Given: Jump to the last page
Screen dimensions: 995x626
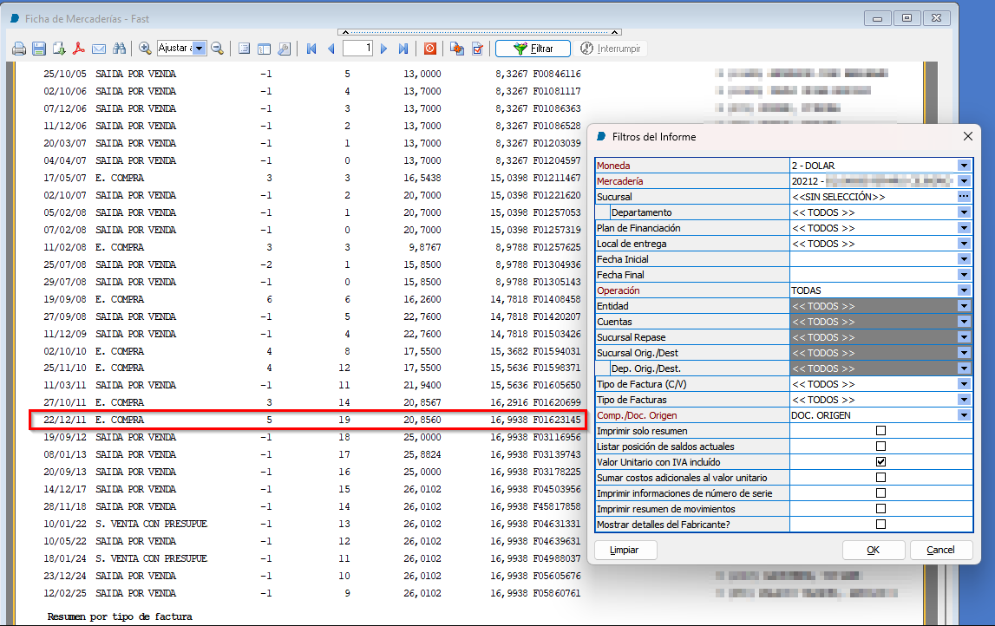Looking at the screenshot, I should click(x=403, y=49).
